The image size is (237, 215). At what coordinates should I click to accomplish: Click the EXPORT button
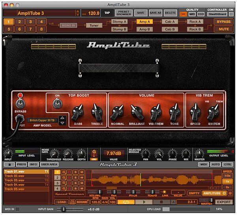224,202
